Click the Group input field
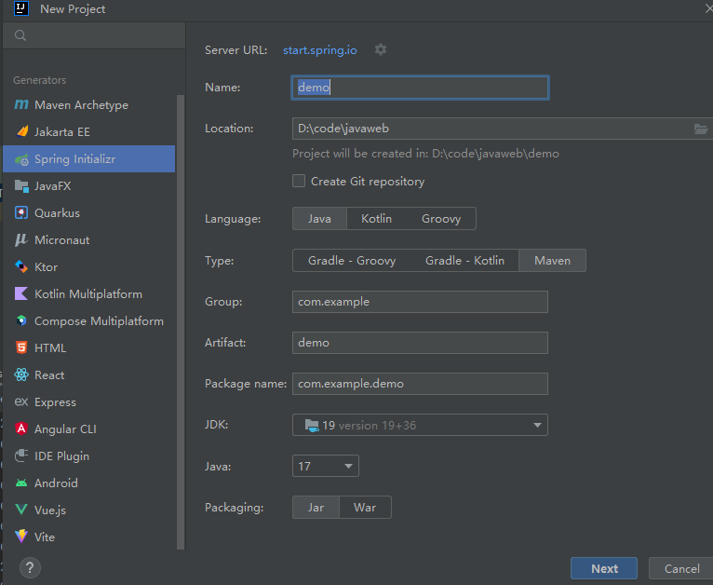 pyautogui.click(x=420, y=302)
